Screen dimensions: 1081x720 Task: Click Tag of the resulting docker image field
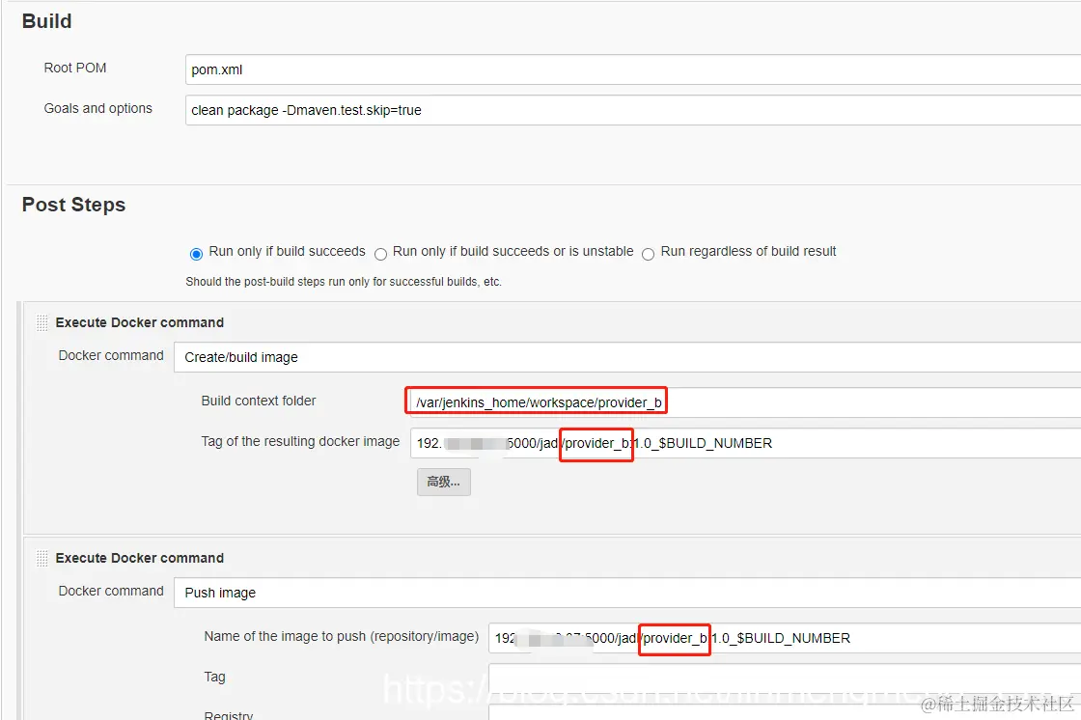[x=745, y=443]
